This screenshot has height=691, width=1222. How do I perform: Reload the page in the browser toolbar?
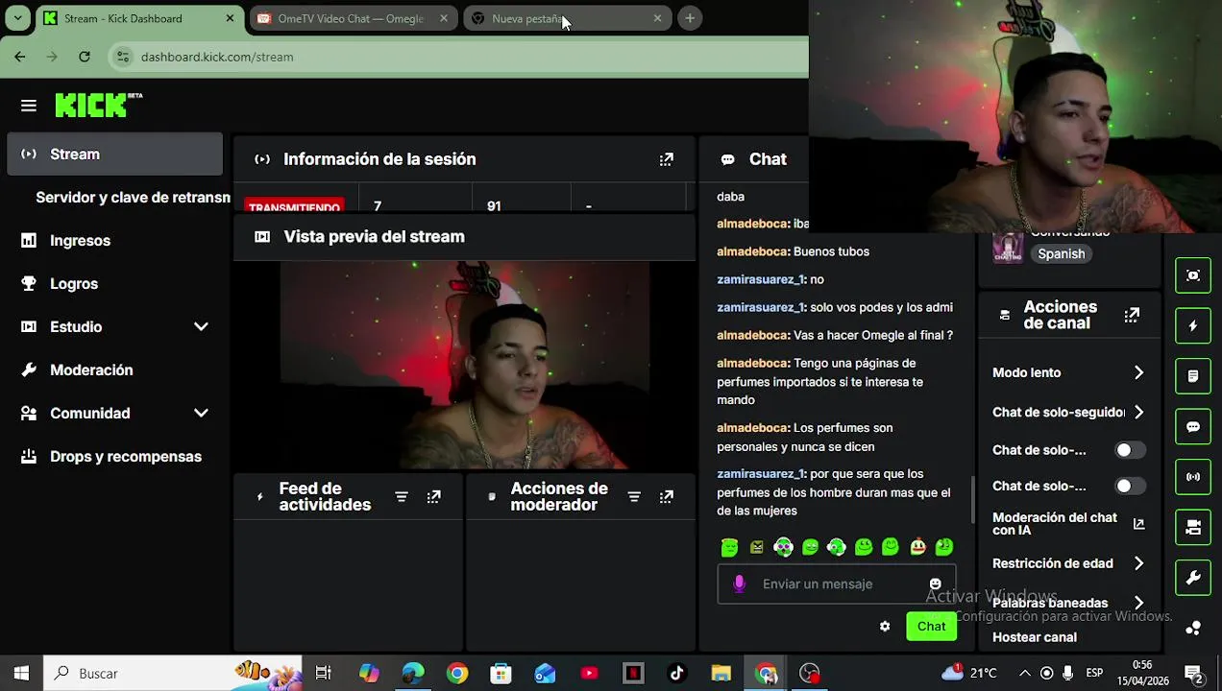pos(85,57)
